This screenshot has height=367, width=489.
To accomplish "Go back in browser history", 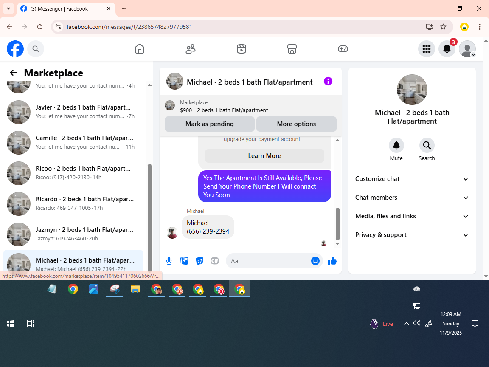I will tap(9, 27).
